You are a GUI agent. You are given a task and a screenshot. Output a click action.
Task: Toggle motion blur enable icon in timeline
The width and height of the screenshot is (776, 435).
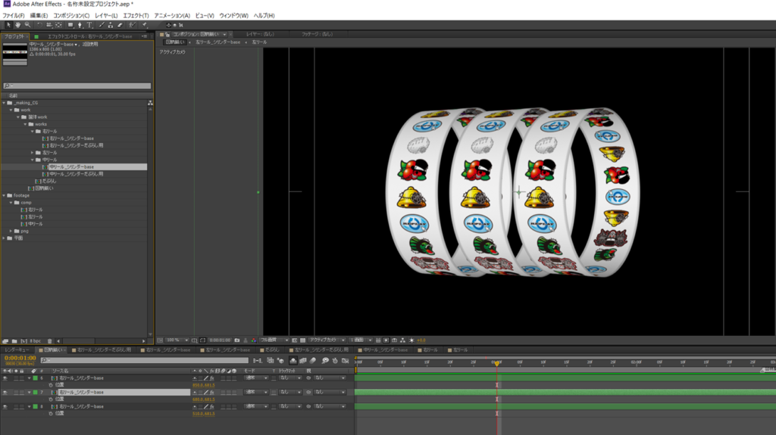[313, 361]
